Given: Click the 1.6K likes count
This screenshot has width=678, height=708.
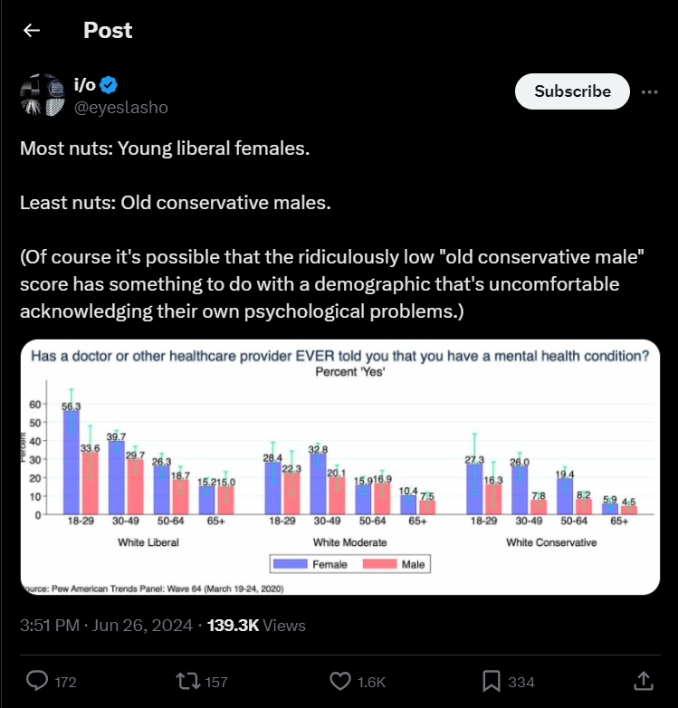Looking at the screenshot, I should click(x=372, y=682).
